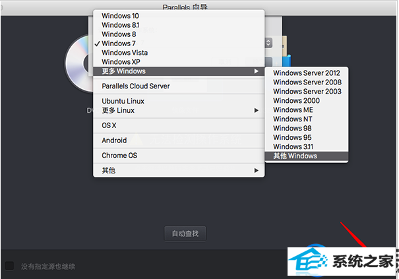
Task: Enable the 没有指定源也继续 checkbox
Action: pyautogui.click(x=9, y=266)
